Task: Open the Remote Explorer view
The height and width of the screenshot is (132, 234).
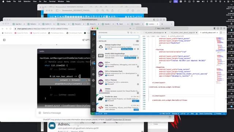Action: coord(94,57)
